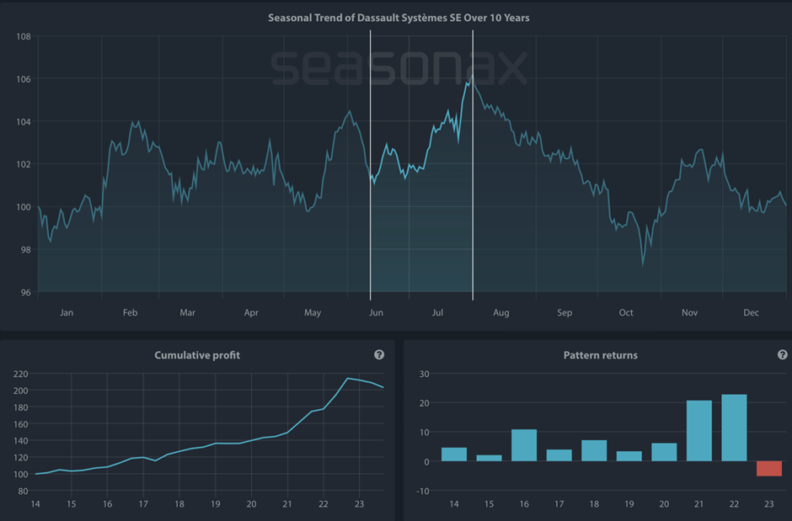Screen dimensions: 792x521
Task: Click the 'Feb' month label
Action: (x=130, y=313)
